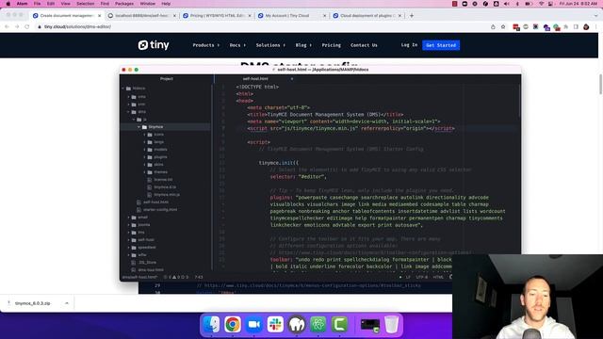Screen dimensions: 603x339
Task: Close the 'Create document management' tab
Action: [x=99, y=16]
